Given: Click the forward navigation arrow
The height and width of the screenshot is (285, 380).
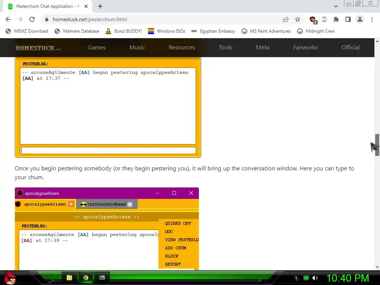Looking at the screenshot, I should pos(20,19).
